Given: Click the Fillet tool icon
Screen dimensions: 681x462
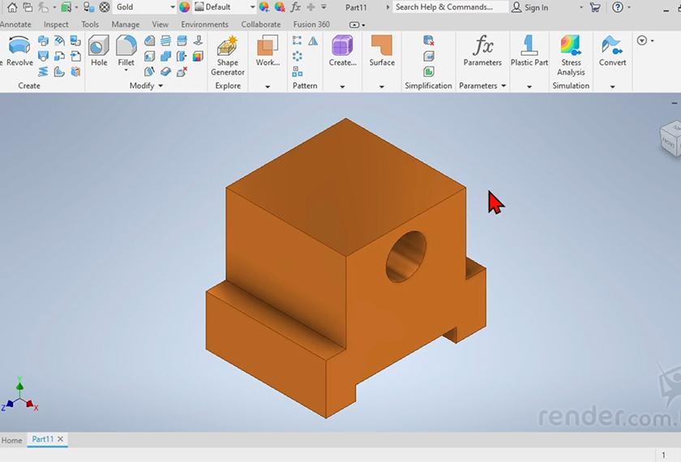Looking at the screenshot, I should (126, 51).
